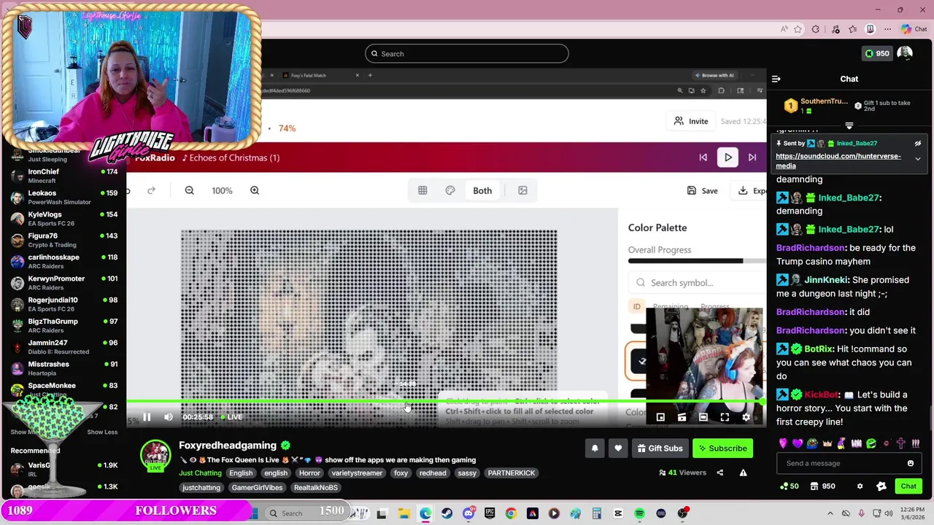Send message with the green Chat button
The height and width of the screenshot is (525, 934).
point(908,486)
